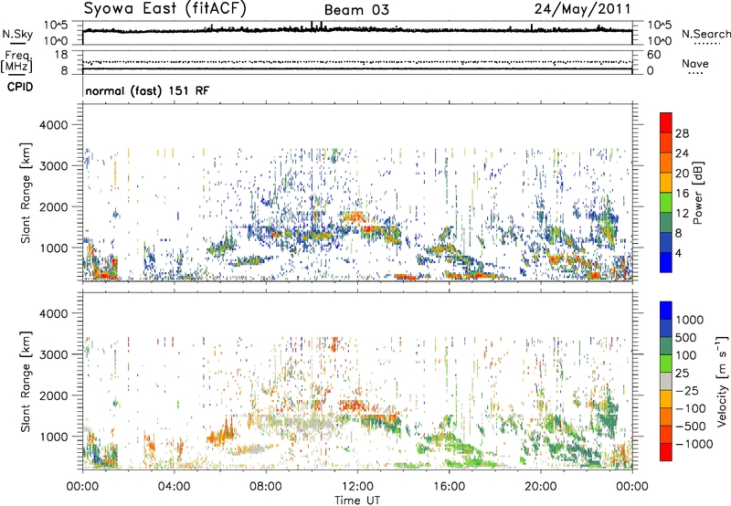Click the "normal (fast) 151 RF" text
The image size is (731, 506).
[147, 90]
